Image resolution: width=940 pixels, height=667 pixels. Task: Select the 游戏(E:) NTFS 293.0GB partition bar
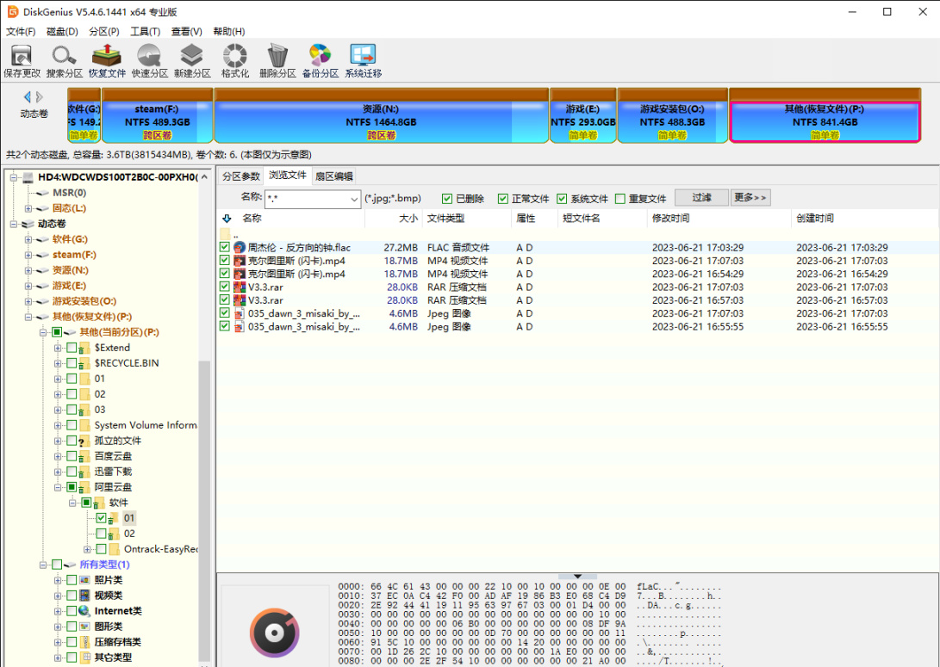click(583, 115)
